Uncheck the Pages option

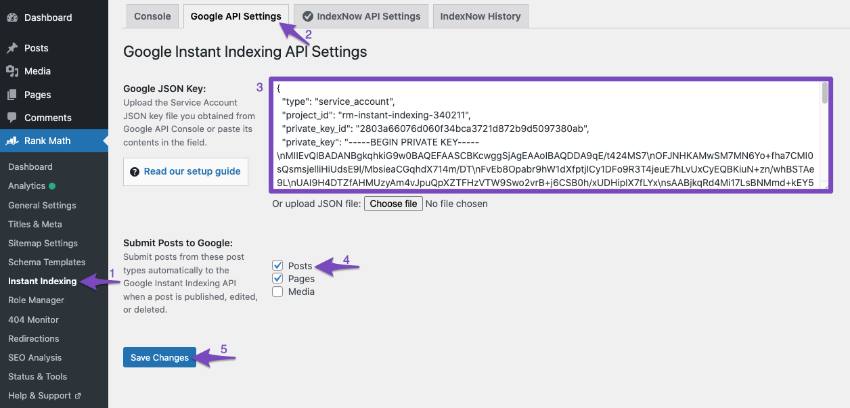tap(277, 278)
